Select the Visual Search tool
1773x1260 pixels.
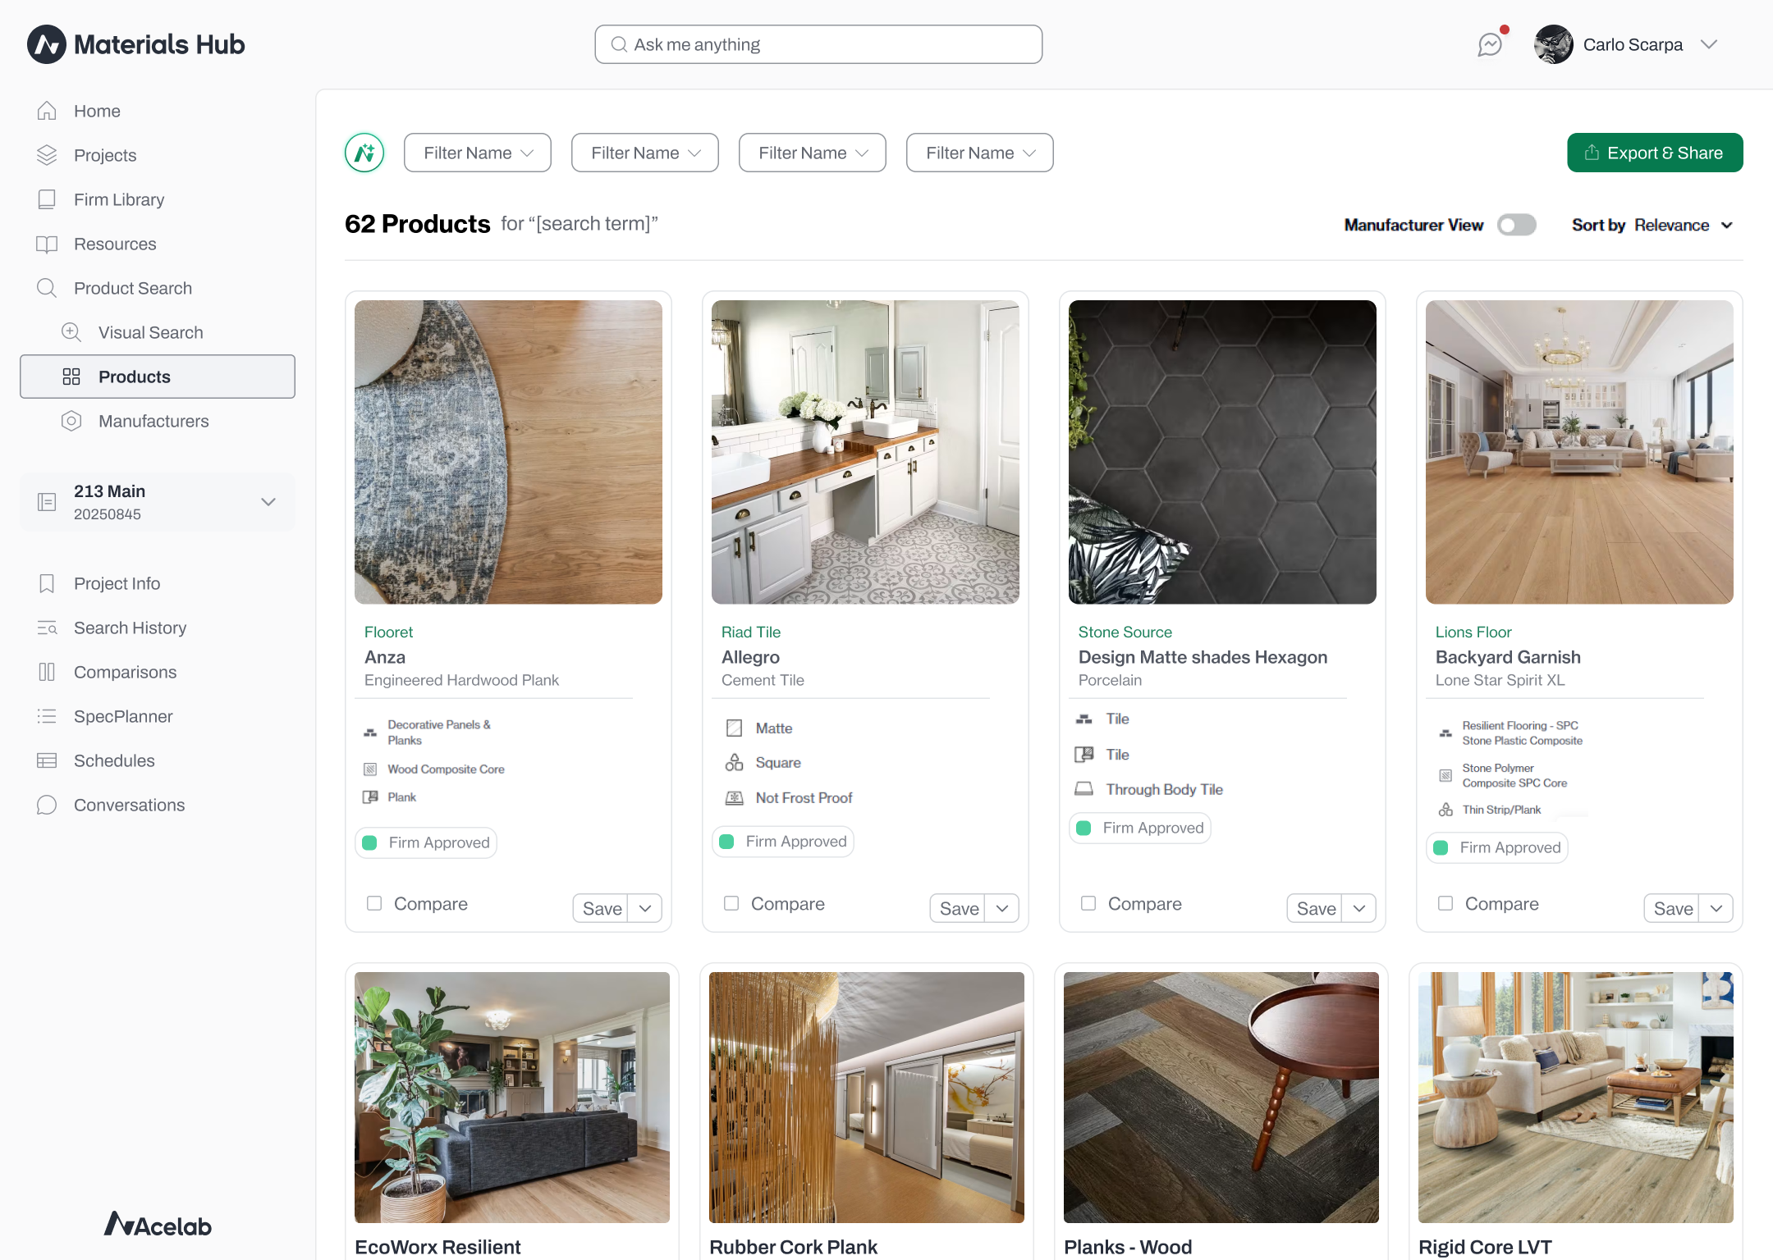[150, 331]
